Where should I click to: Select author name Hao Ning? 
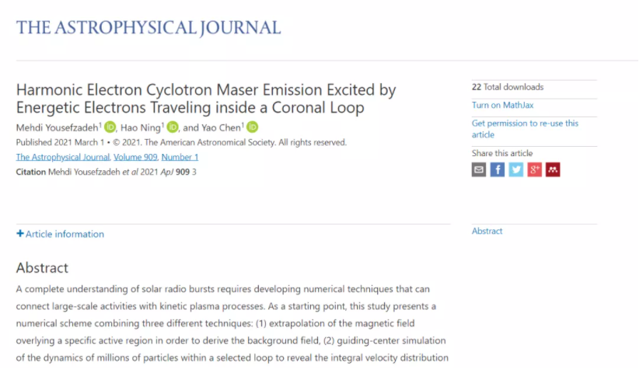(x=140, y=127)
